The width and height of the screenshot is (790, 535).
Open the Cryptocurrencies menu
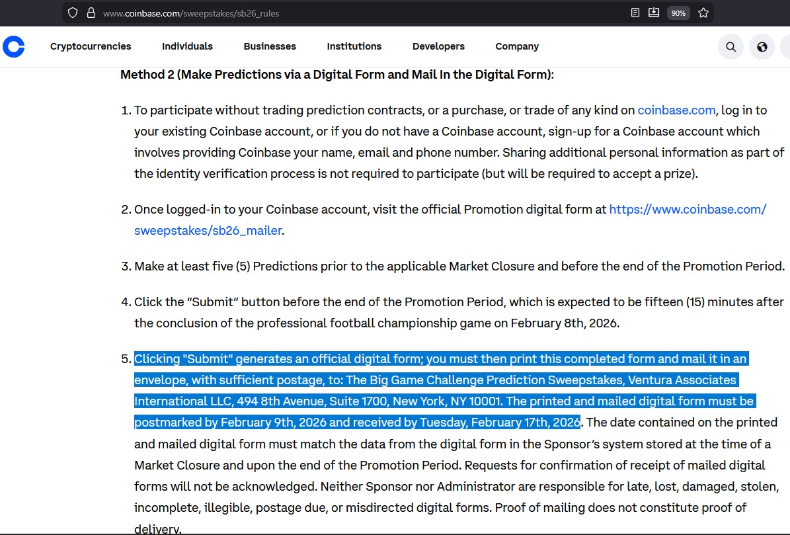[91, 46]
